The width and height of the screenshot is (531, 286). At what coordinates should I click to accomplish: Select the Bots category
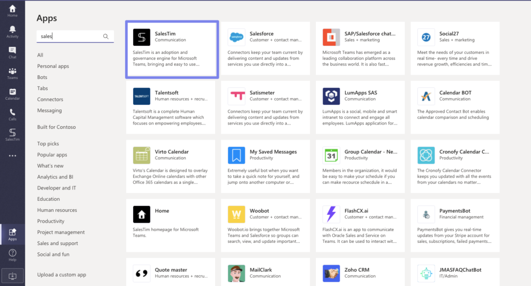pyautogui.click(x=42, y=77)
